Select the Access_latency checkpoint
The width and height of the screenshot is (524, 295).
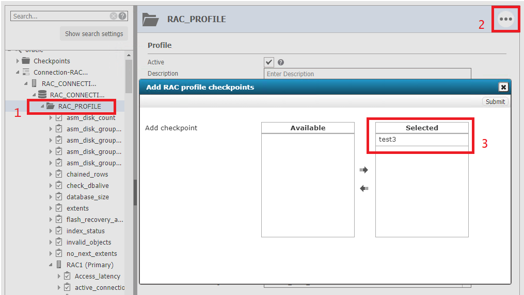(x=98, y=276)
